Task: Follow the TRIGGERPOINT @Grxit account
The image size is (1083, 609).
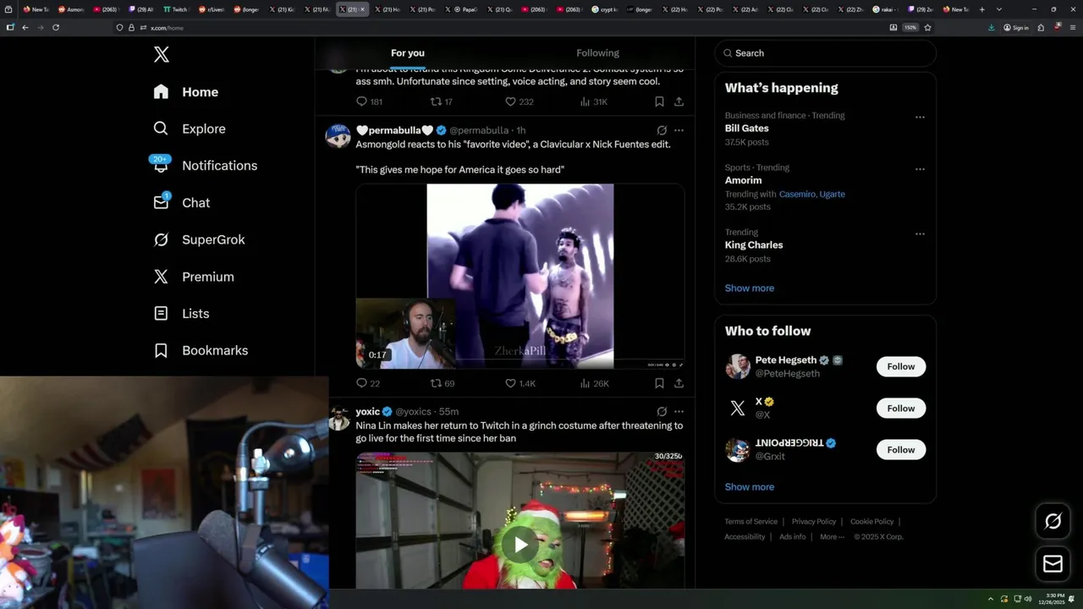Action: click(x=901, y=450)
